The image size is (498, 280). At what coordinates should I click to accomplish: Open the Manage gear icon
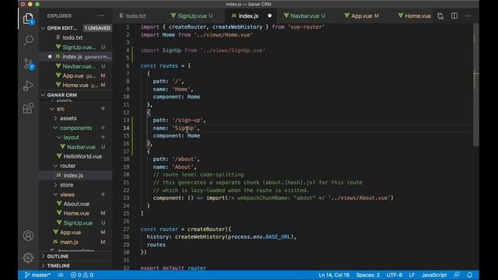pyautogui.click(x=28, y=257)
